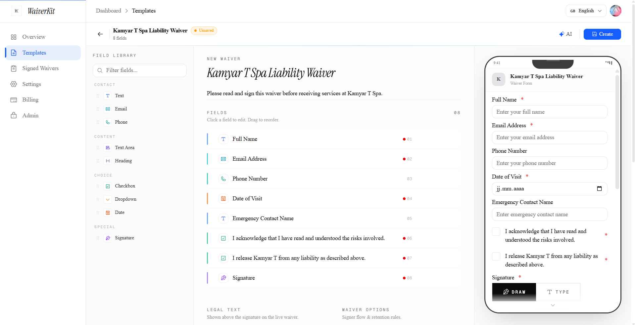The height and width of the screenshot is (325, 635).
Task: Click the Create button
Action: coord(602,34)
